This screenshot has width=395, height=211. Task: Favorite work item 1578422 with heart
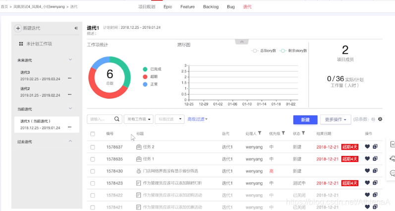click(x=367, y=195)
